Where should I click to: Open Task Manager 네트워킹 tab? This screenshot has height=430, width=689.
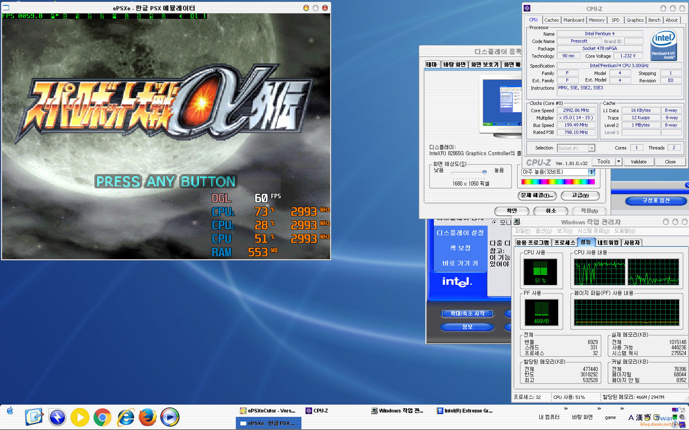608,242
